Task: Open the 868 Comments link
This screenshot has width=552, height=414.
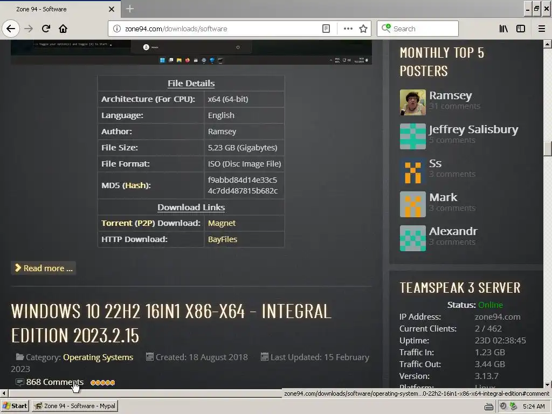Action: click(55, 382)
